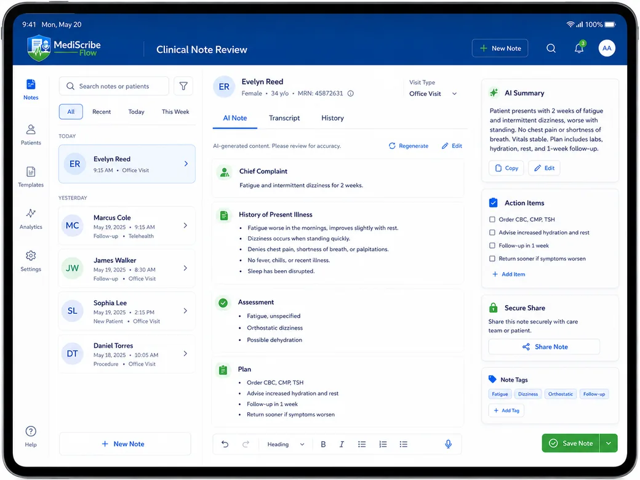The height and width of the screenshot is (480, 640).
Task: Open the Analytics sidebar section
Action: click(x=31, y=219)
